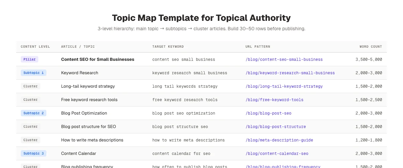Select word count 3,500–5,000
The image size is (403, 168).
pyautogui.click(x=369, y=59)
